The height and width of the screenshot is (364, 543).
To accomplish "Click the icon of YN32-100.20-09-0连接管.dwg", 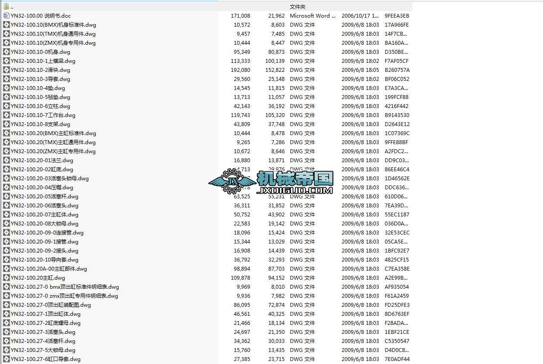I will point(6,232).
